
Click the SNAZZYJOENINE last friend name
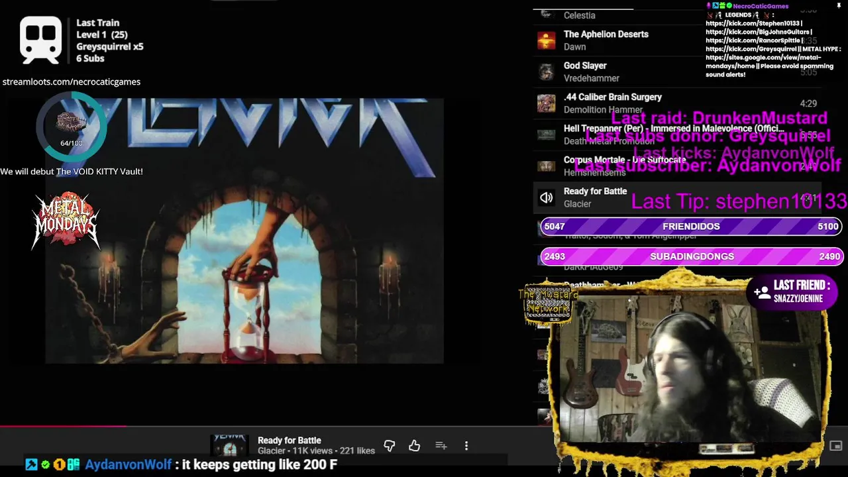pyautogui.click(x=798, y=299)
